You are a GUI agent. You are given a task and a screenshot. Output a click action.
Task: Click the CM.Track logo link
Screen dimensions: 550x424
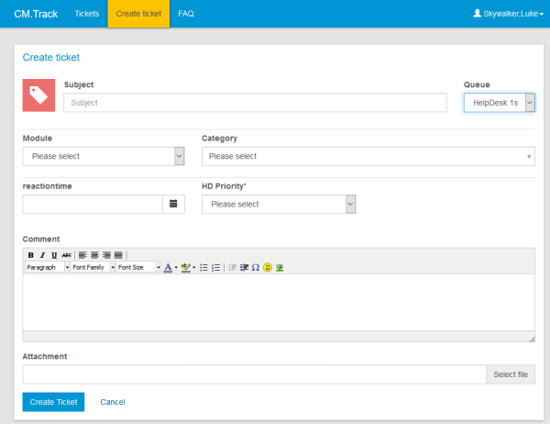(x=36, y=14)
